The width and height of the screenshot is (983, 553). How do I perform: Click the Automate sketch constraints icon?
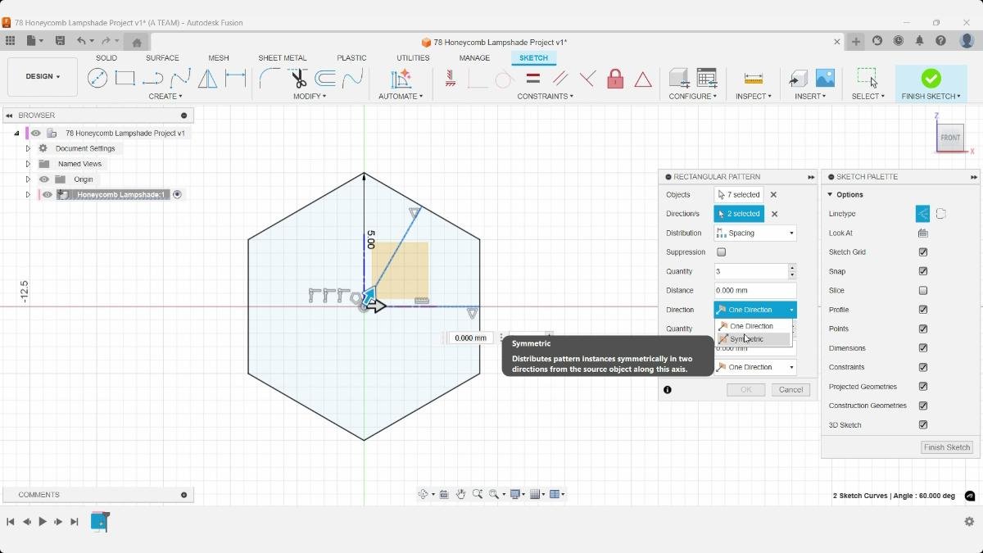point(401,78)
